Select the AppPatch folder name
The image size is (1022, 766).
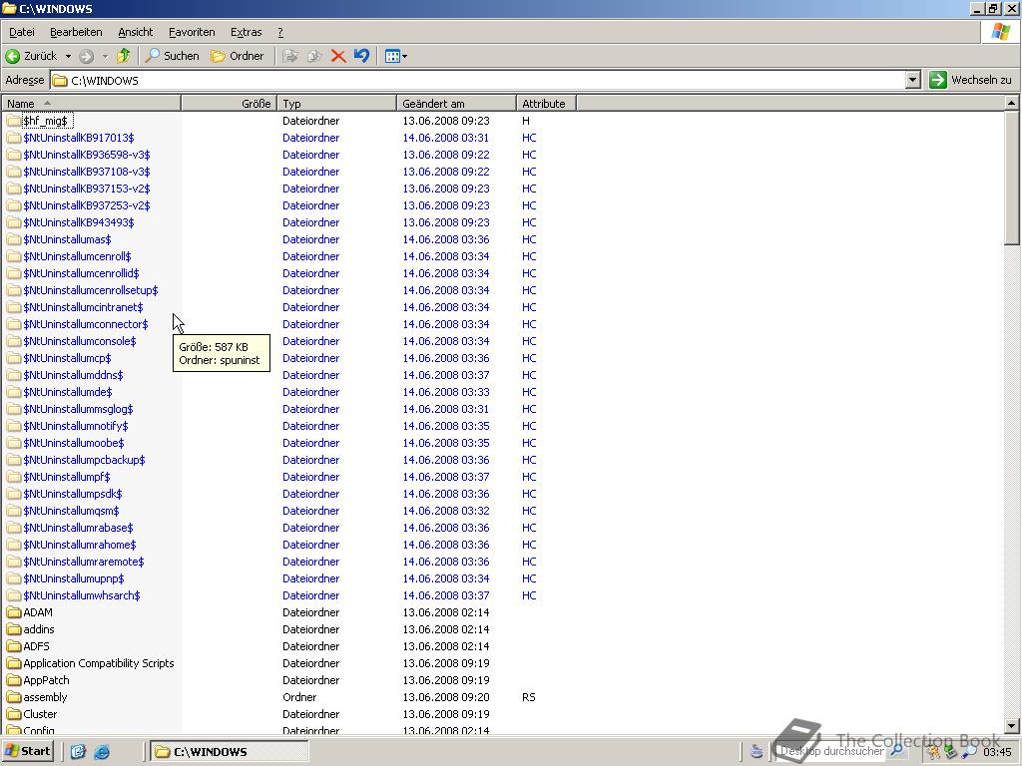point(46,680)
